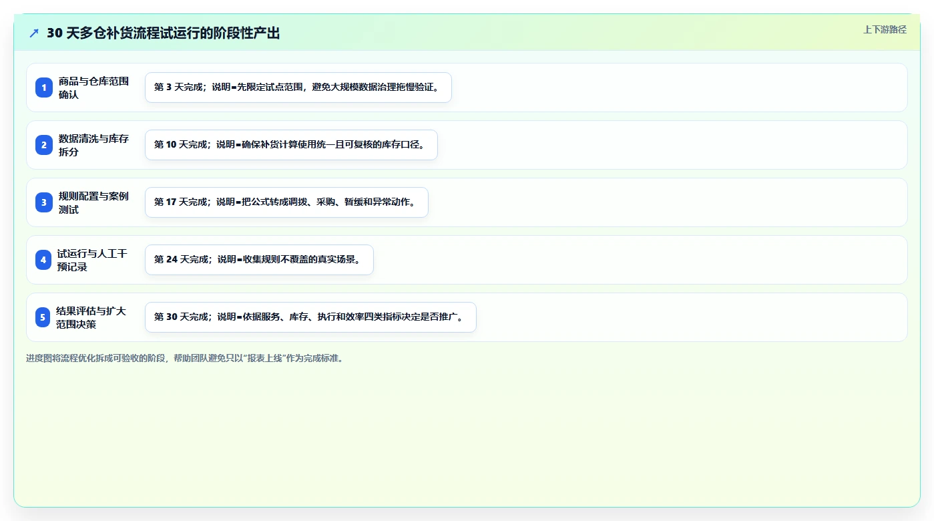Image resolution: width=934 pixels, height=521 pixels.
Task: Click the 数据清洗与库存拆分 step label
Action: (x=93, y=145)
